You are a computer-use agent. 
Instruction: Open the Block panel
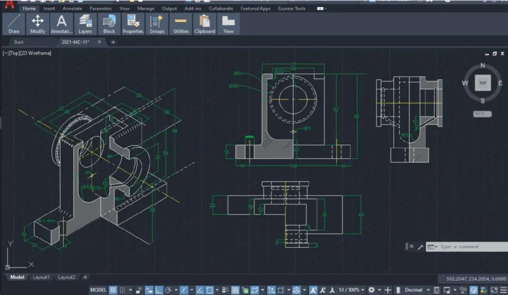pos(109,24)
